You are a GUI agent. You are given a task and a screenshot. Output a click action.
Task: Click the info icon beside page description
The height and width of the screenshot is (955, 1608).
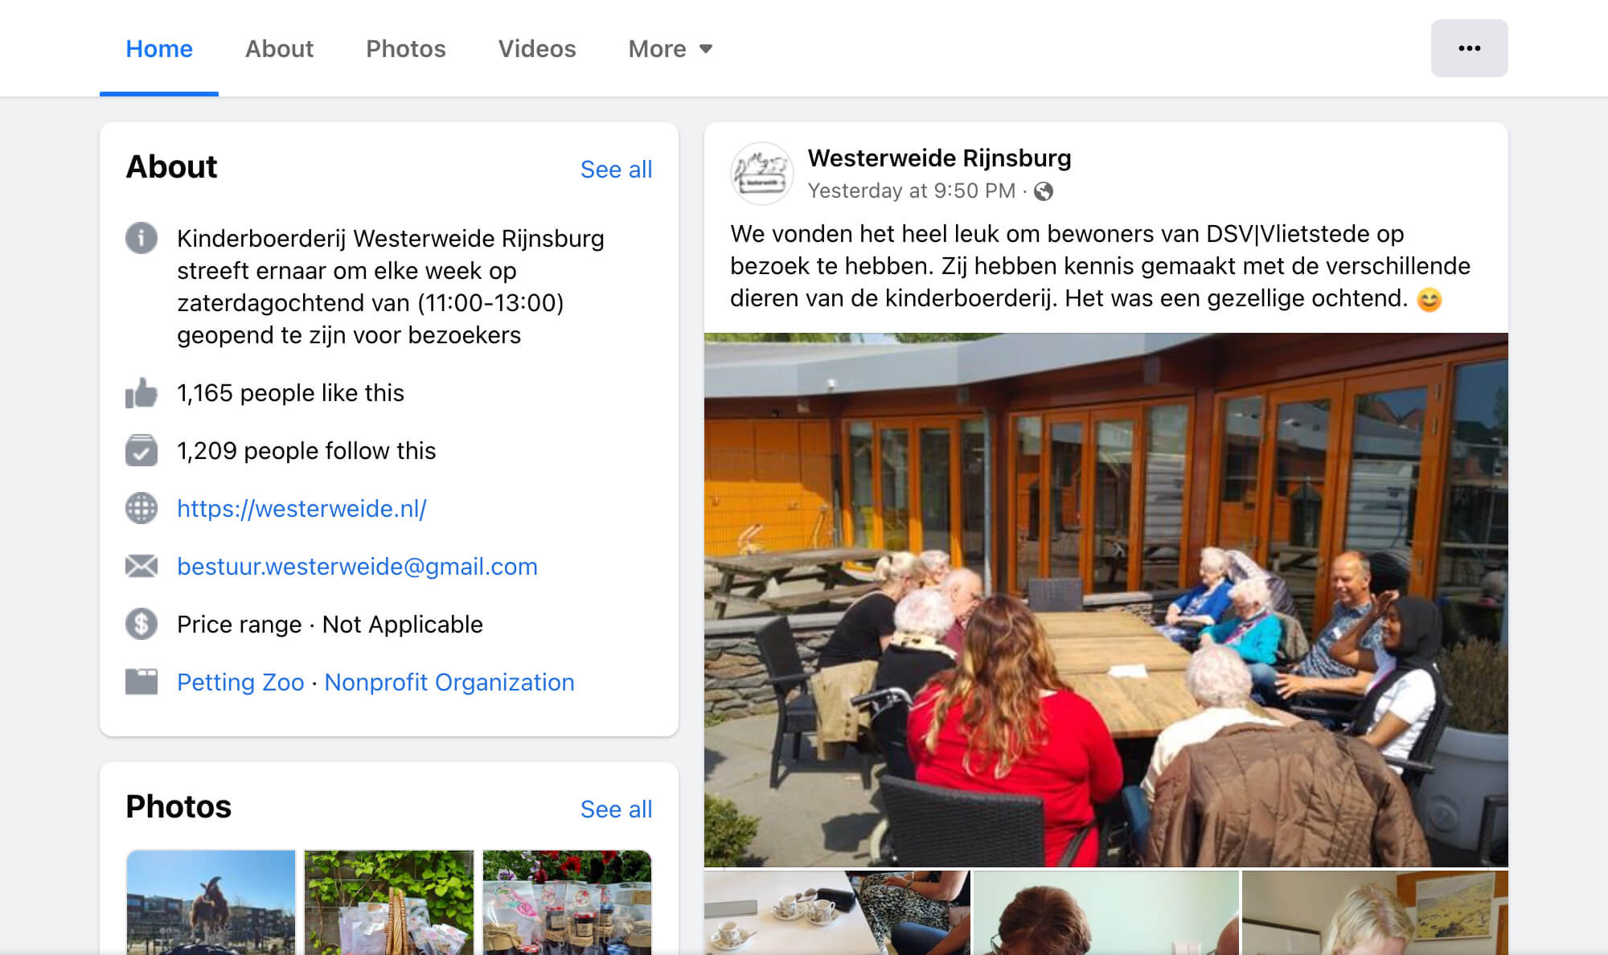pyautogui.click(x=142, y=238)
